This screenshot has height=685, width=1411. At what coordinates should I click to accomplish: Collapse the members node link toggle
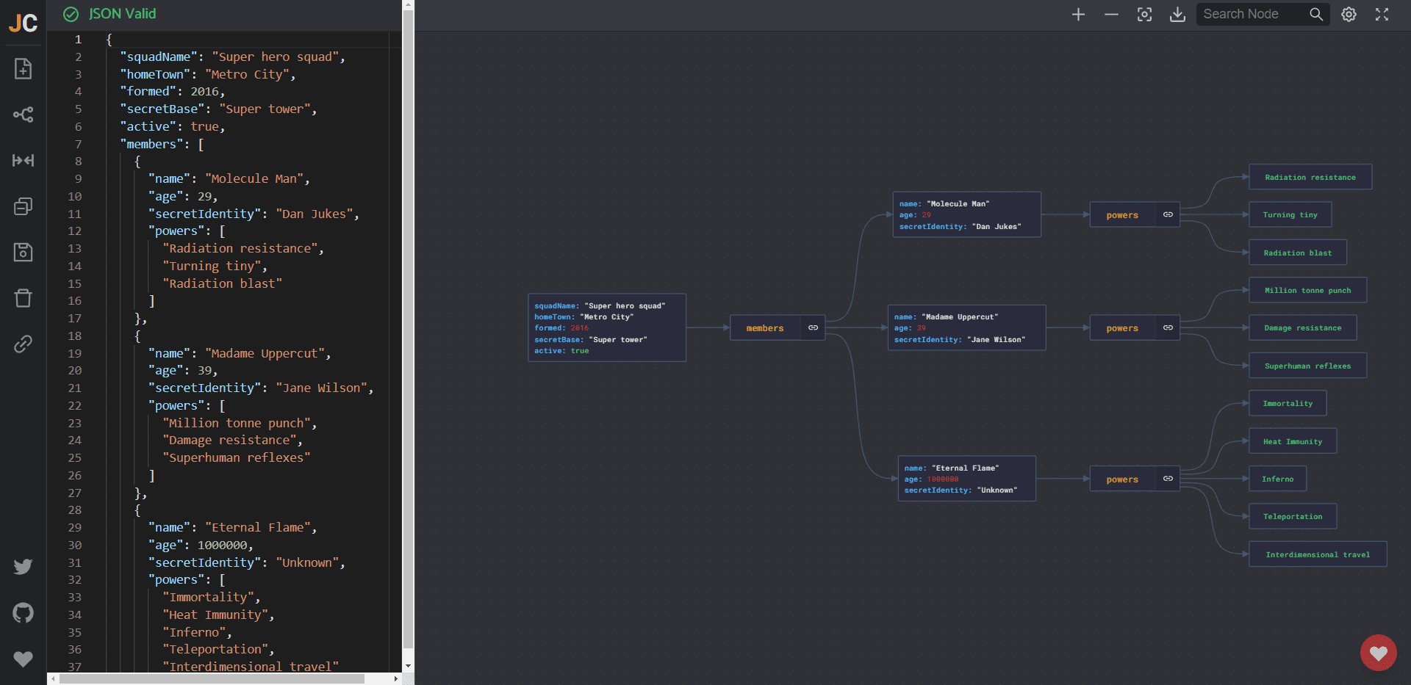(x=813, y=327)
